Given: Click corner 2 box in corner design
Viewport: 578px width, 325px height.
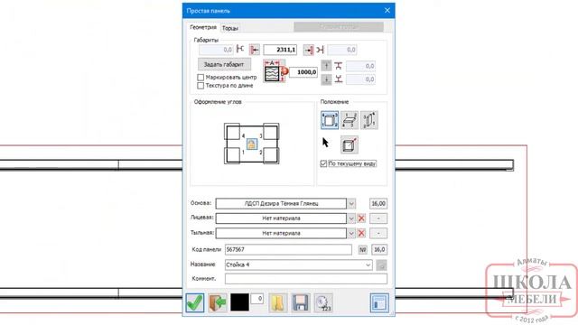Looking at the screenshot, I should click(271, 155).
